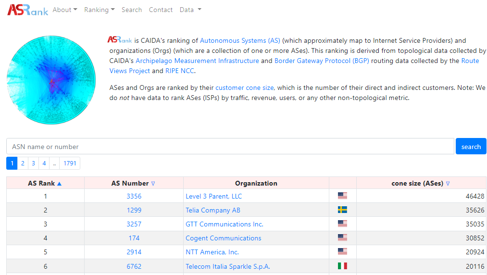The image size is (487, 275).
Task: Go to the Contact page
Action: pyautogui.click(x=161, y=10)
